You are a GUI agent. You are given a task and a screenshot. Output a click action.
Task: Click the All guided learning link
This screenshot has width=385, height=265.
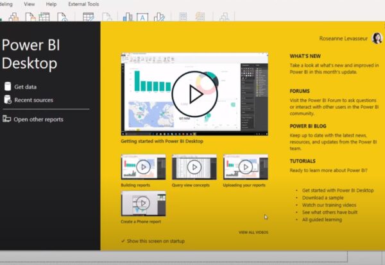click(322, 220)
